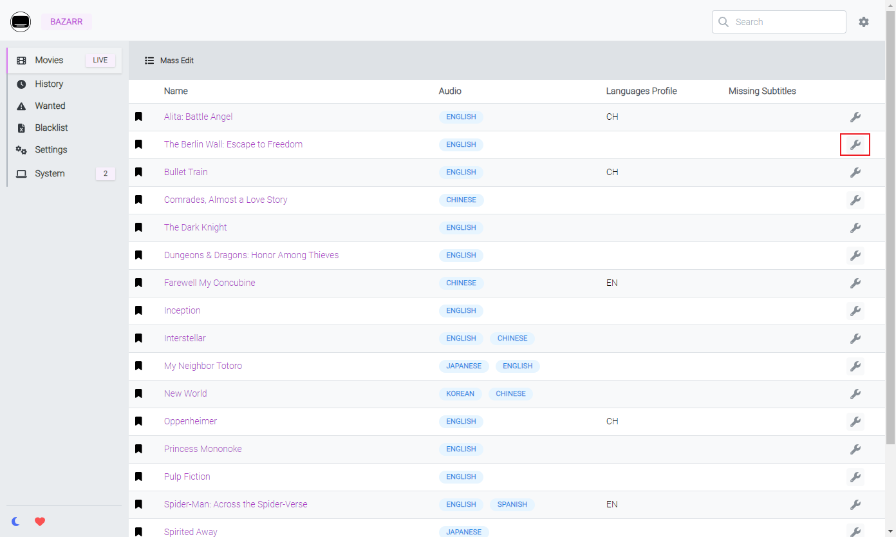Toggle the bookmark monitored icon for Bullet Train
This screenshot has height=537, width=896.
coord(138,172)
